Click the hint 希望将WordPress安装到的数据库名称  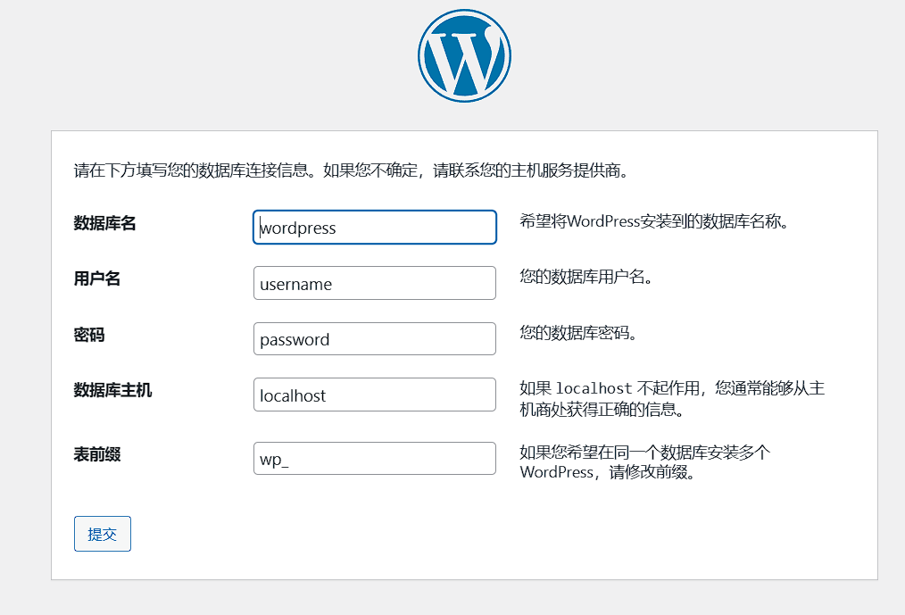tap(654, 221)
